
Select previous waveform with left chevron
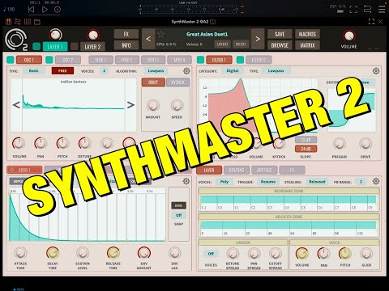(16, 105)
